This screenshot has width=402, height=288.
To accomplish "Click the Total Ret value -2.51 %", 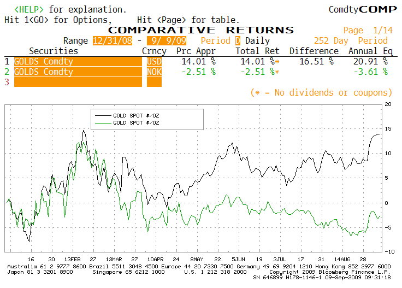I will click(x=258, y=72).
